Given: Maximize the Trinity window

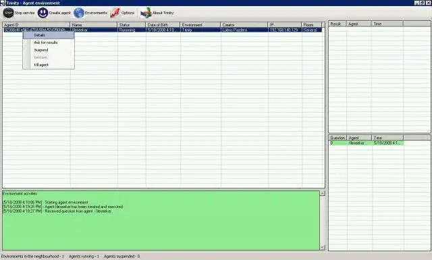Looking at the screenshot, I should [422, 3].
